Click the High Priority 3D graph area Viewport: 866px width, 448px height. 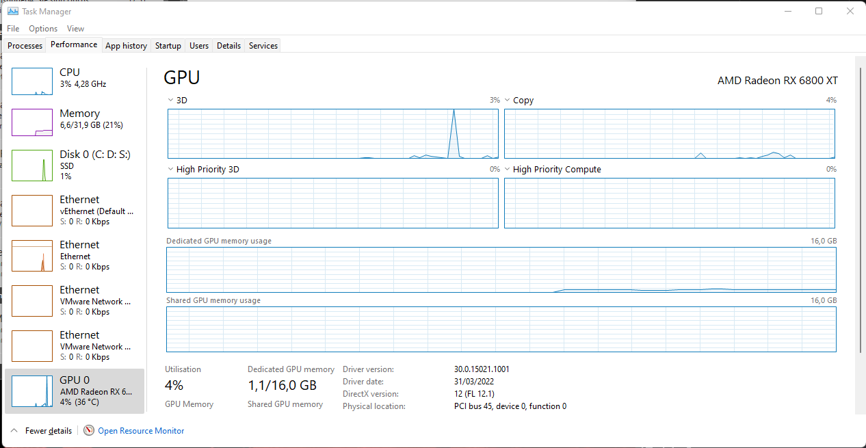333,203
